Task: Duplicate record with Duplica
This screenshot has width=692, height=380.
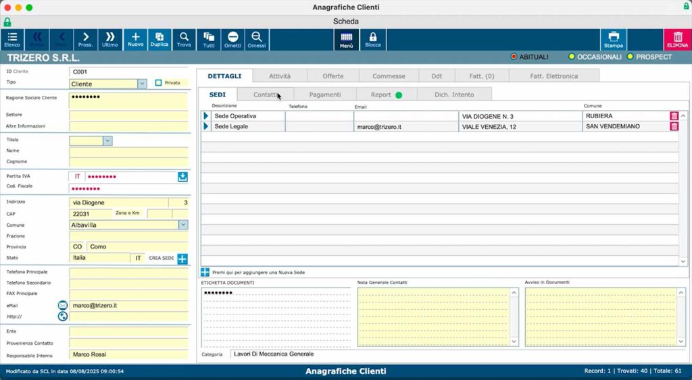Action: click(159, 40)
